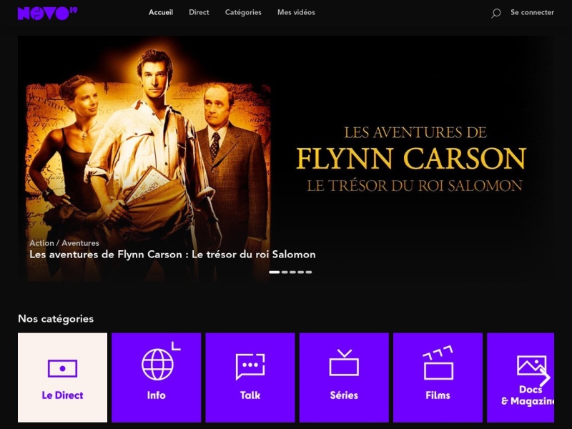Open the Info globe category tile

pos(156,378)
